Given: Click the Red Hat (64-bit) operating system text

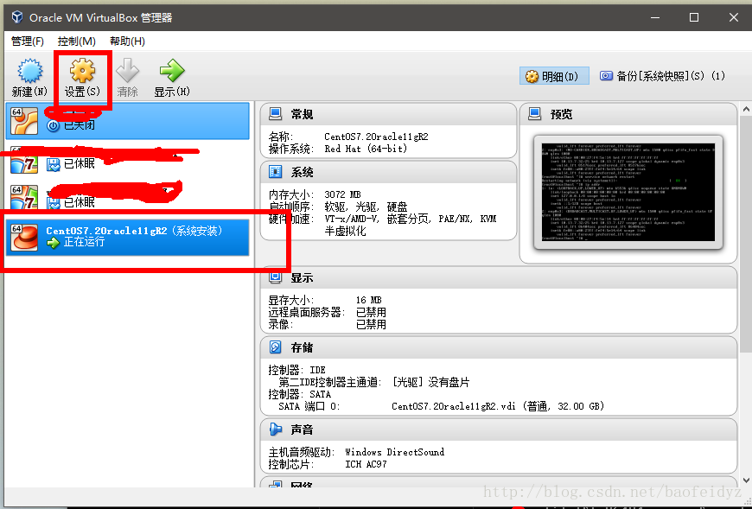Looking at the screenshot, I should pyautogui.click(x=366, y=149).
